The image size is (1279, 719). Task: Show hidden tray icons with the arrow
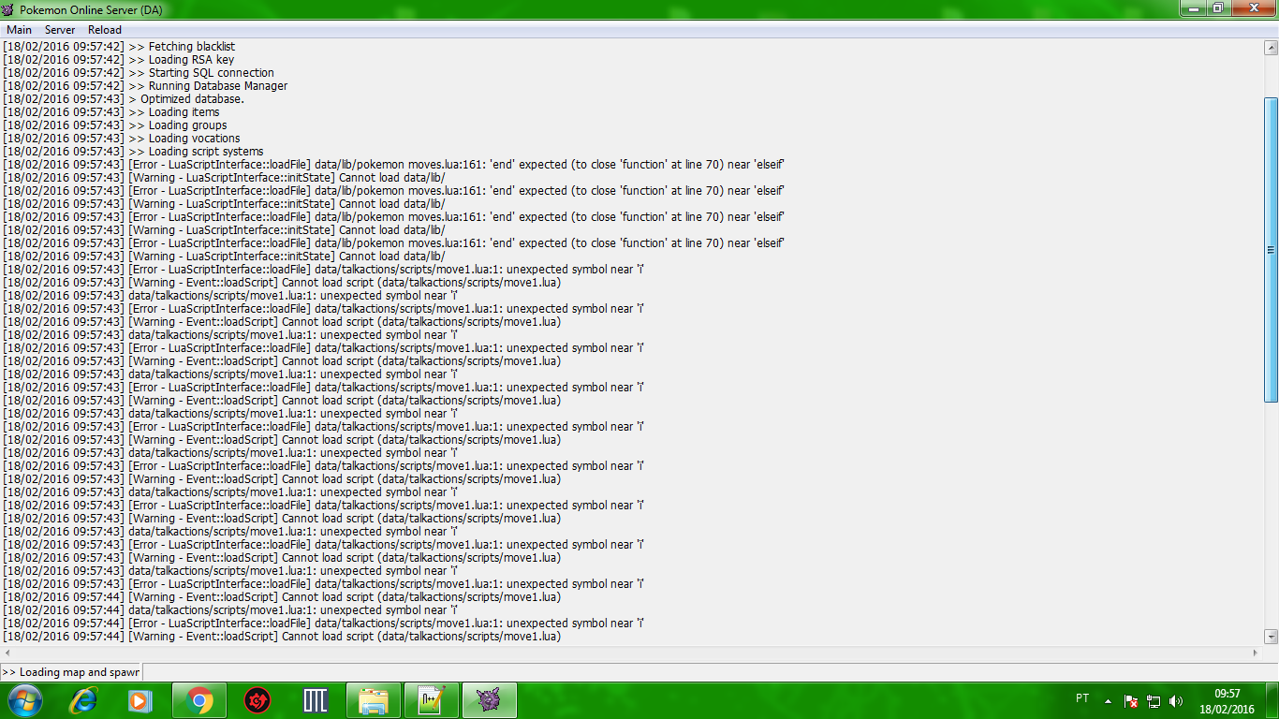1109,700
